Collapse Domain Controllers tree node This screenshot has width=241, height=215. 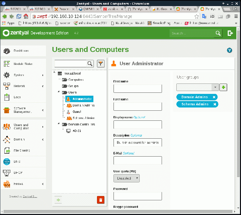59,124
